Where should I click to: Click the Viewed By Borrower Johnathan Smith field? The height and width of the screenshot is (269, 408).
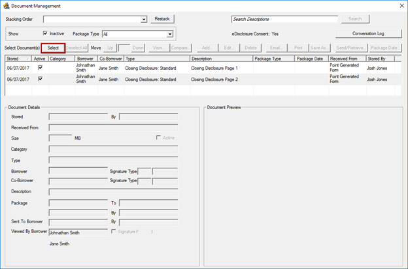click(x=78, y=232)
